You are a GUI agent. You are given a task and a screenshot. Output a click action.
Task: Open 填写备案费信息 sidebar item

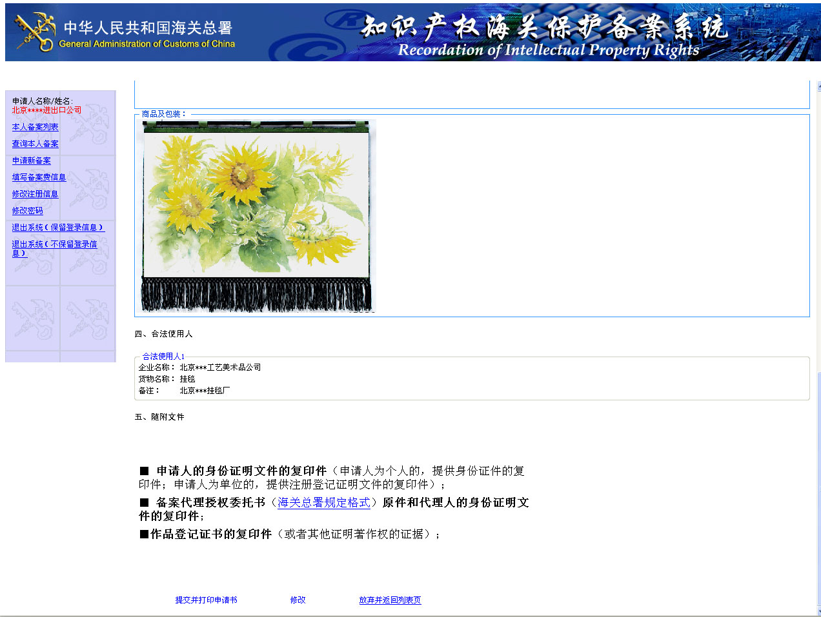(39, 177)
